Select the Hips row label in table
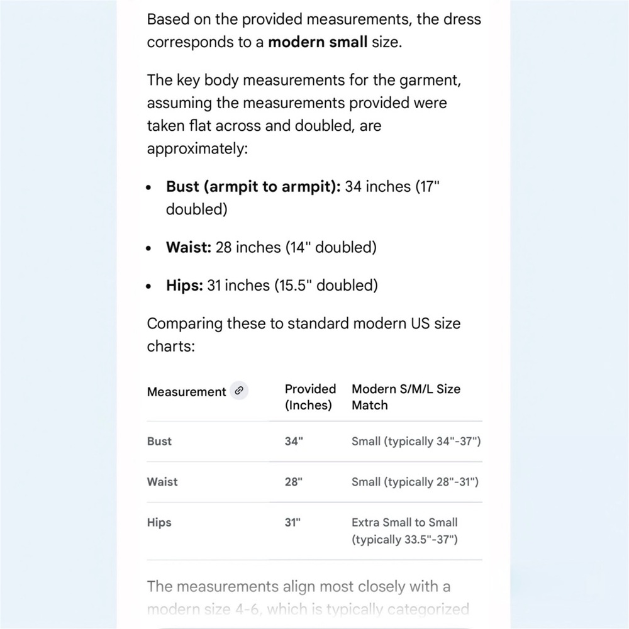Viewport: 629px width, 629px height. pyautogui.click(x=159, y=522)
